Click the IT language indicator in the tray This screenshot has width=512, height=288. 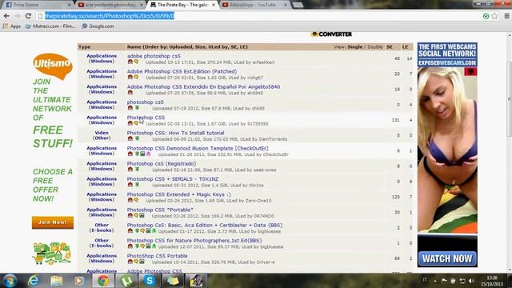click(425, 280)
